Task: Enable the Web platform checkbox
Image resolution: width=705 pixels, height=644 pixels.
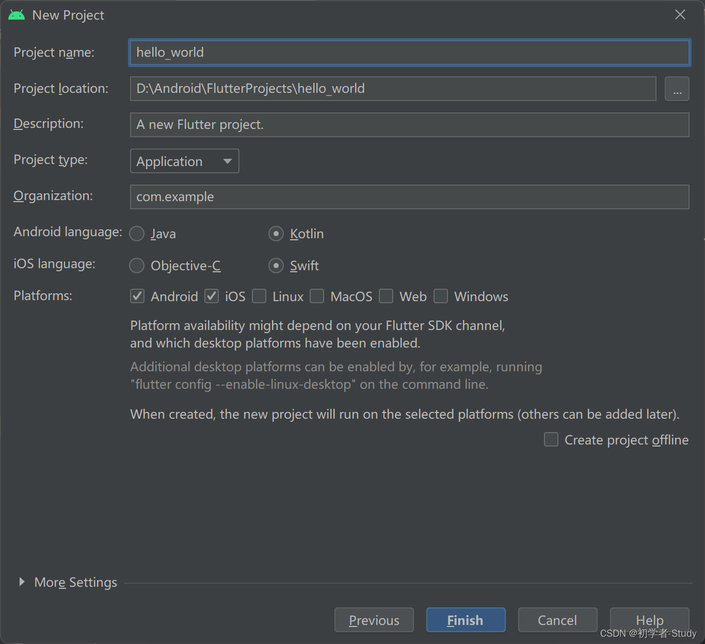Action: 386,296
